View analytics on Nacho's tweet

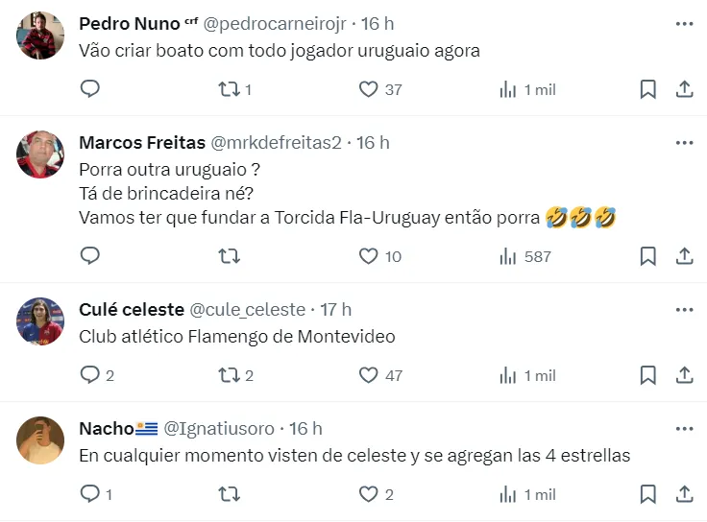pos(508,494)
